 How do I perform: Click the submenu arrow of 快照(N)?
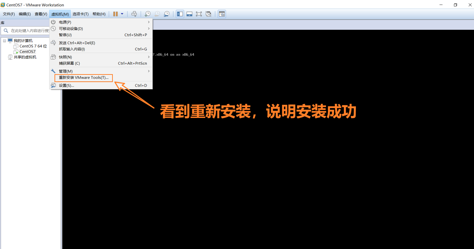(149, 57)
